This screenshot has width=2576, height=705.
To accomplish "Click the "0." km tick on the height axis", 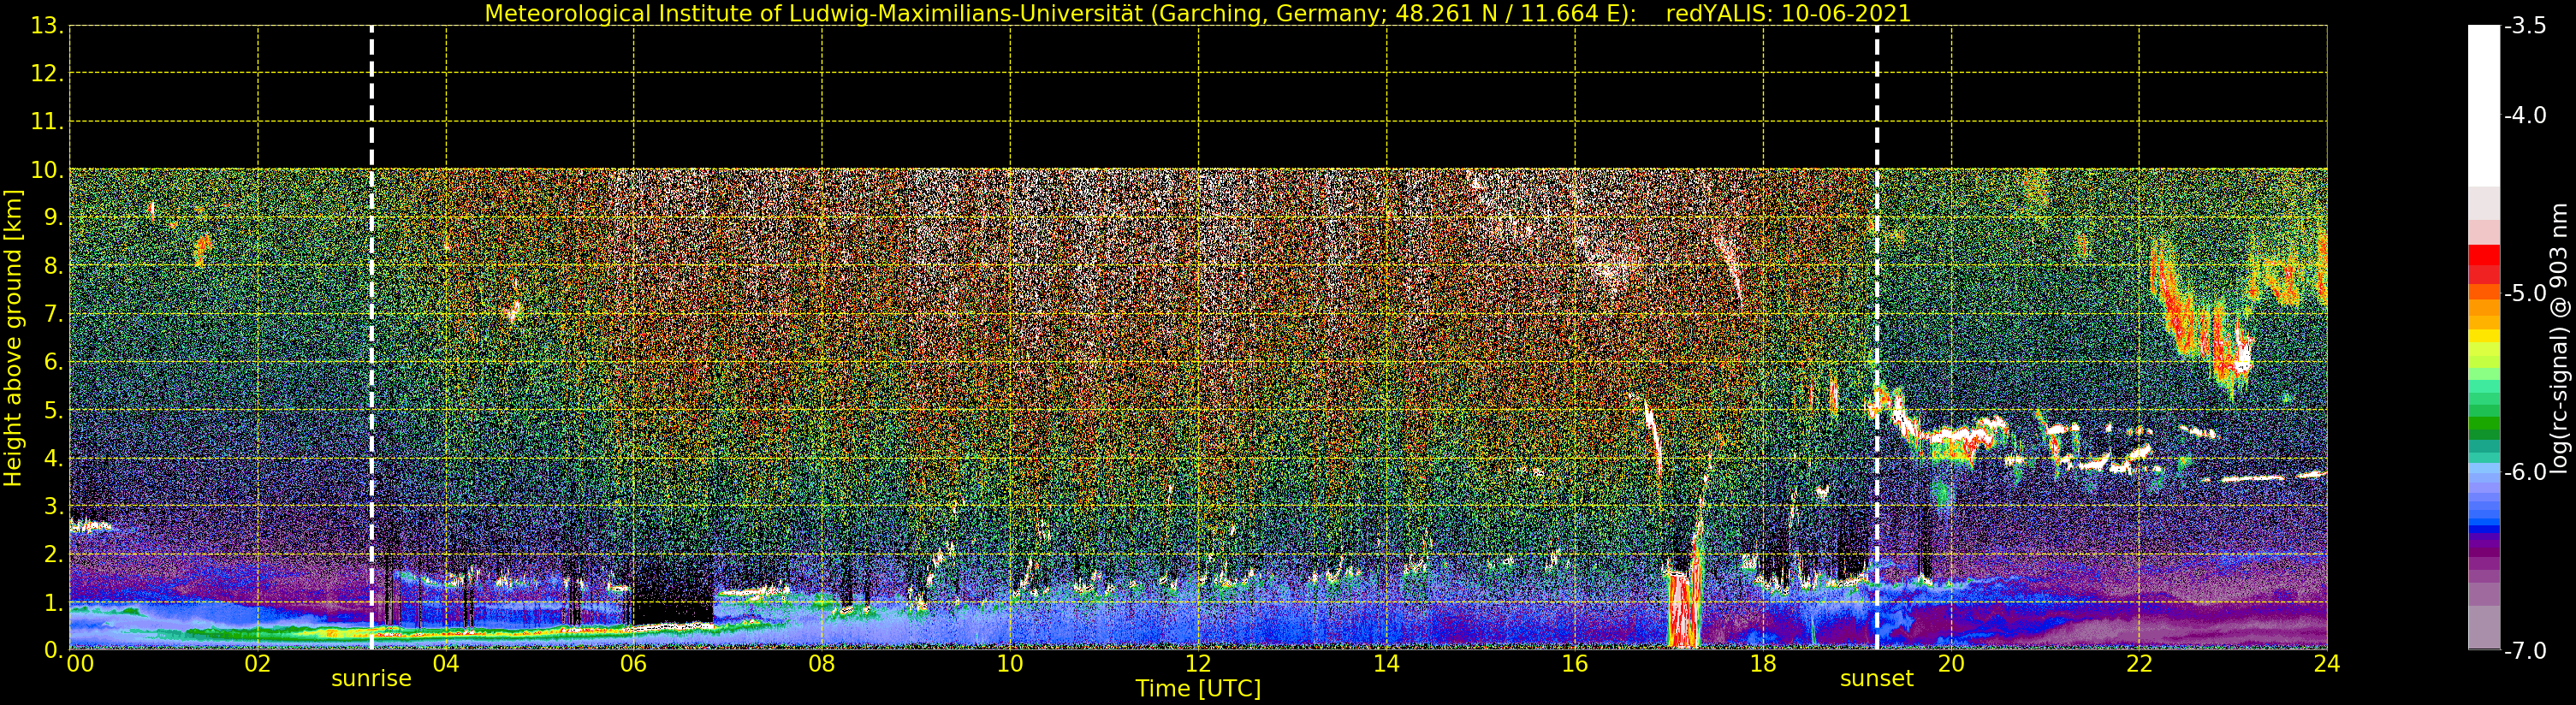I will [54, 651].
